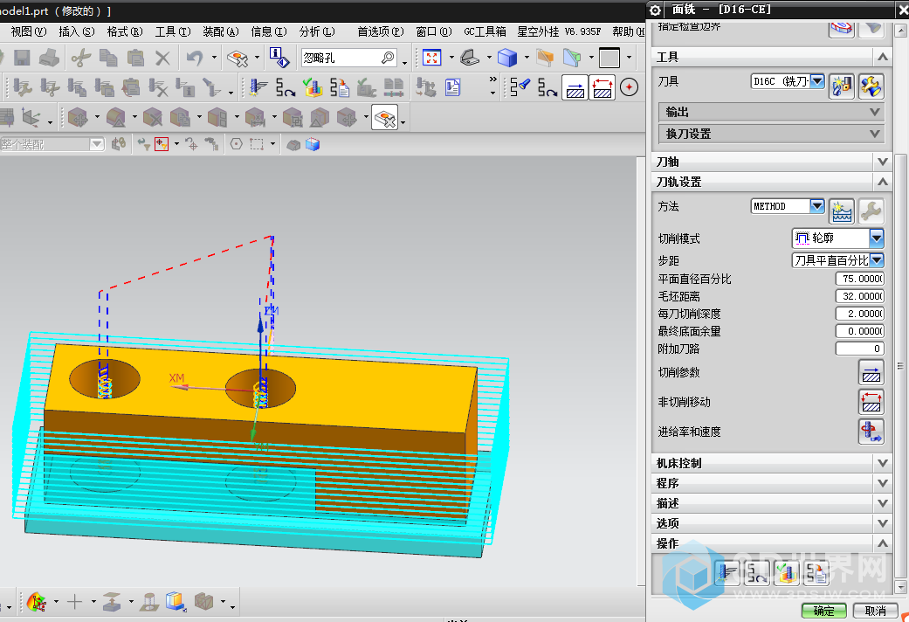Open the 分析(L) menu
The image size is (909, 622).
pyautogui.click(x=317, y=31)
